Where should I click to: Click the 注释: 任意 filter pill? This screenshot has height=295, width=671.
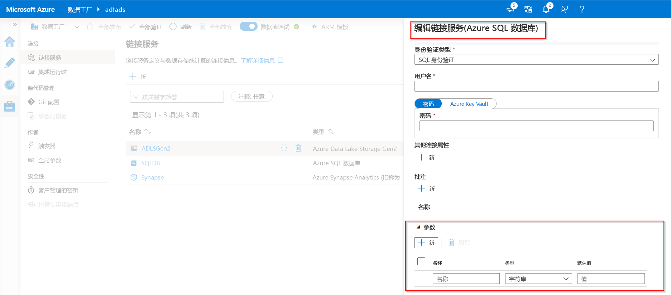(252, 97)
